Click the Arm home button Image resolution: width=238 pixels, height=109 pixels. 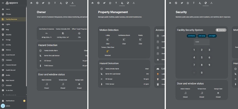191,36
